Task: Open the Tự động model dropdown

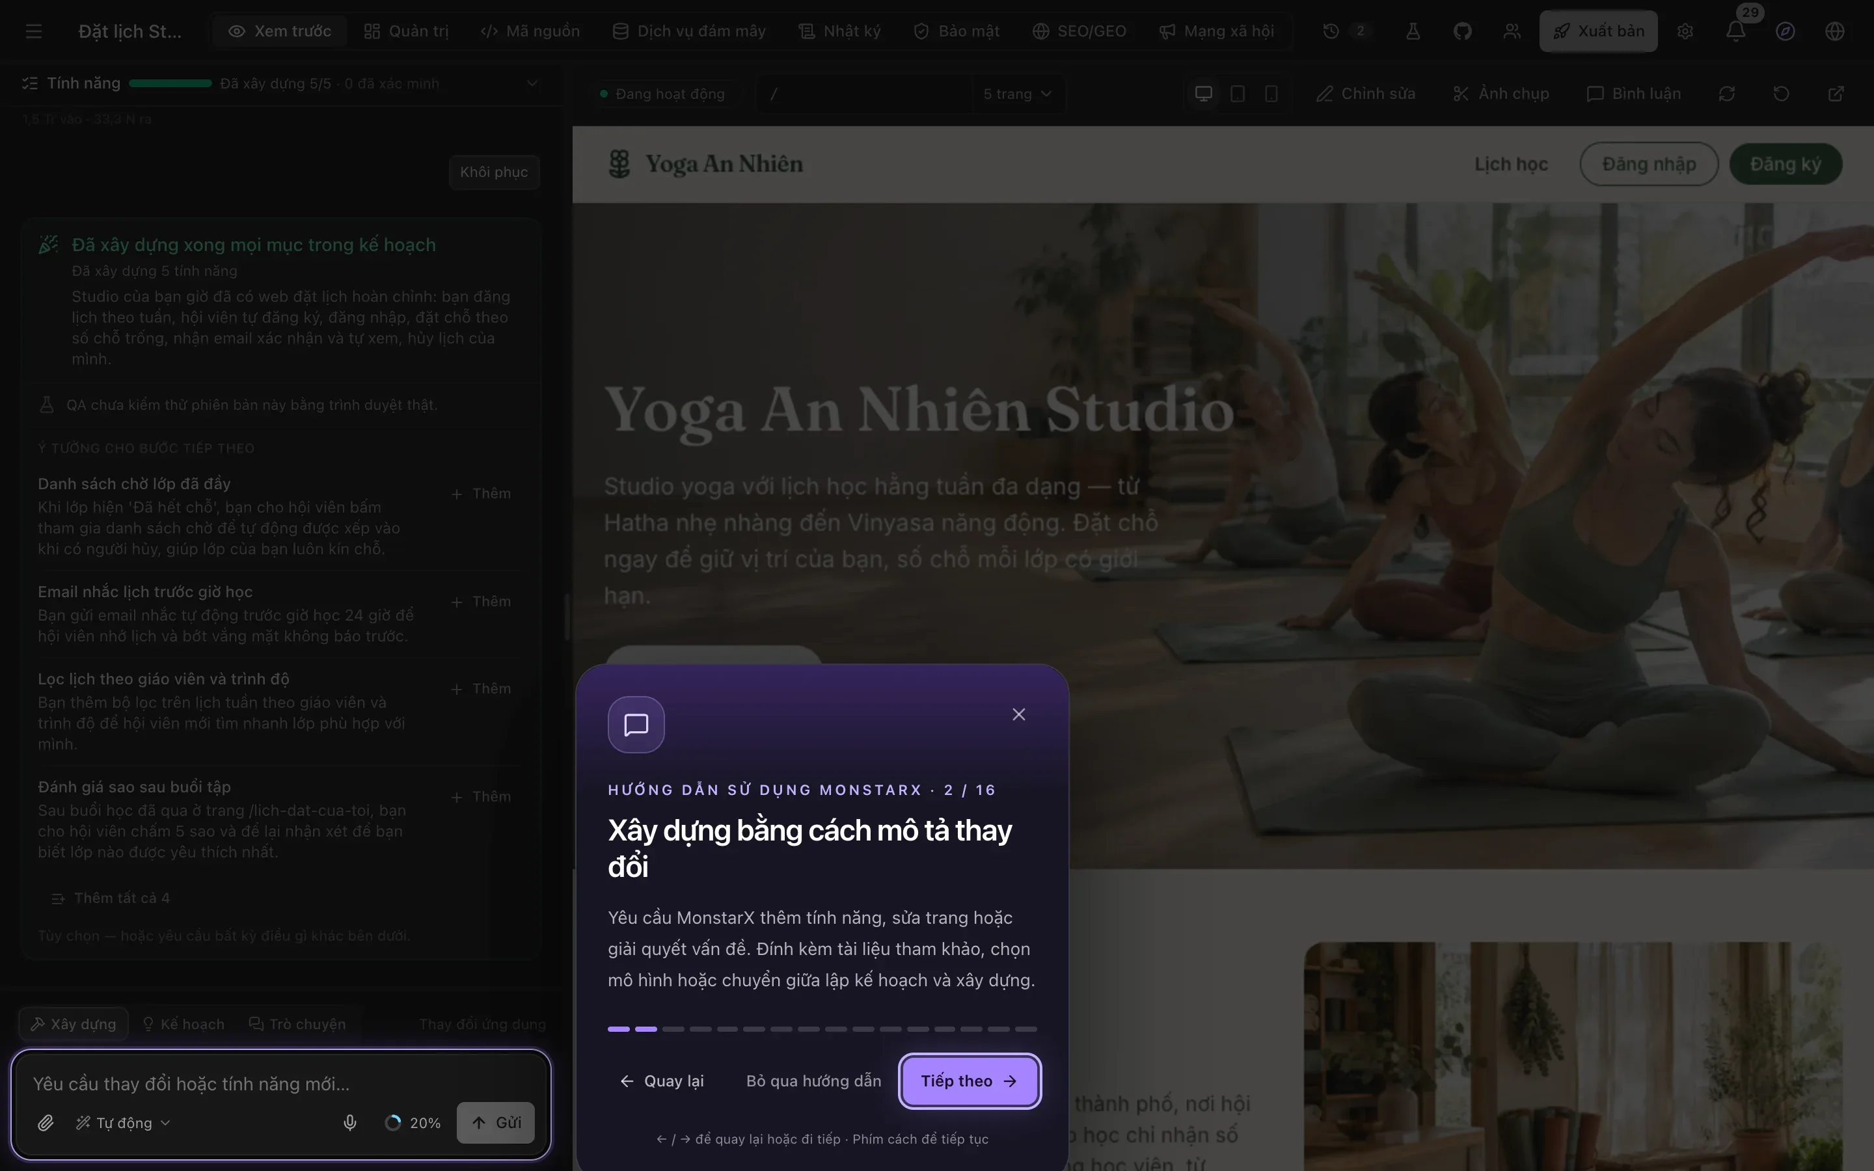Action: 122,1122
